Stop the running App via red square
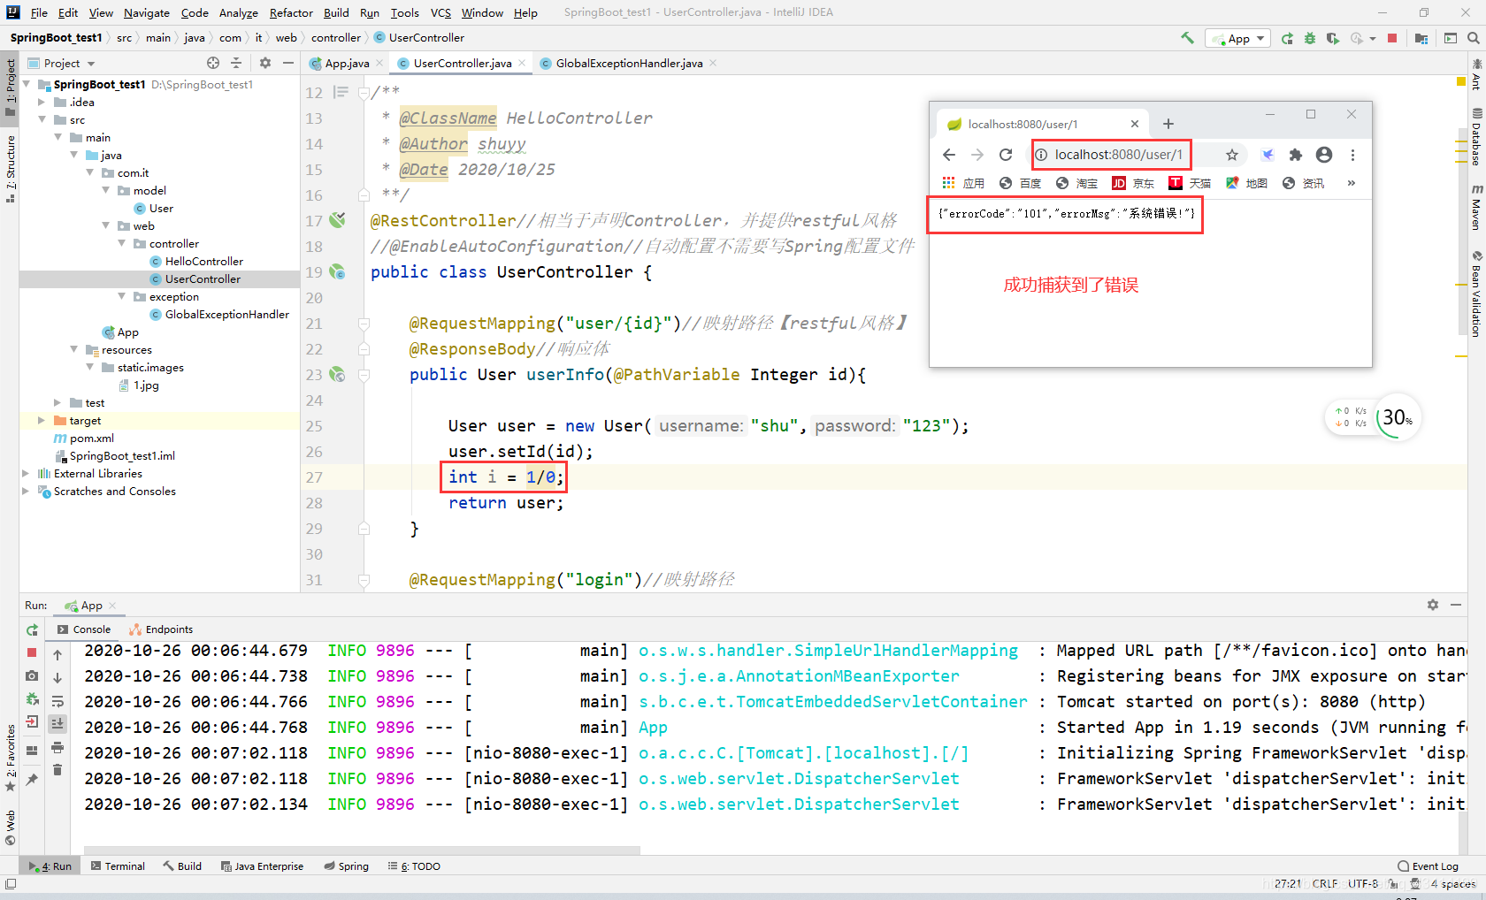The width and height of the screenshot is (1486, 900). pyautogui.click(x=1392, y=38)
